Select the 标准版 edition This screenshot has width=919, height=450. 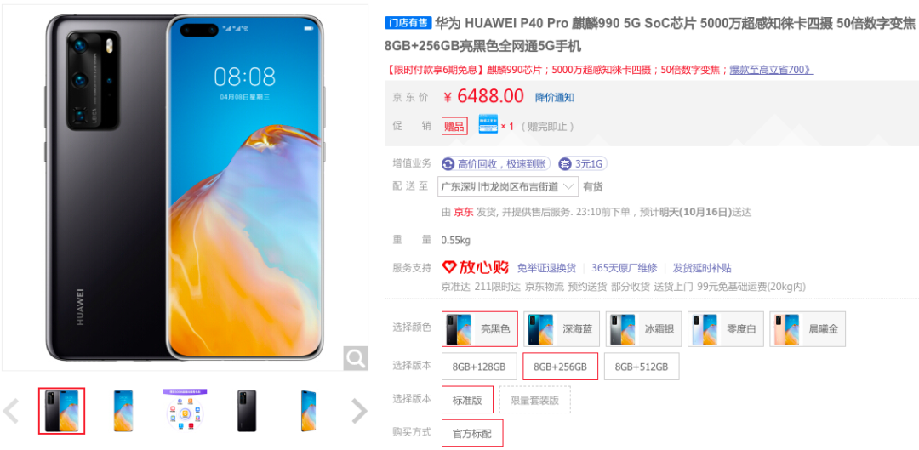coord(467,400)
